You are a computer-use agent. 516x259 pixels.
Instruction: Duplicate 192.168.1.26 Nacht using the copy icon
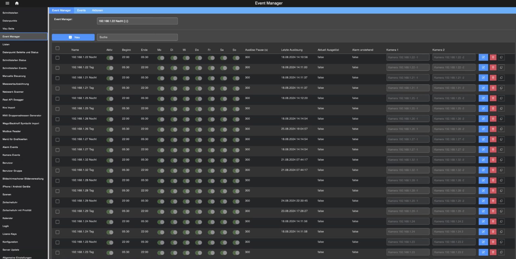[501, 119]
